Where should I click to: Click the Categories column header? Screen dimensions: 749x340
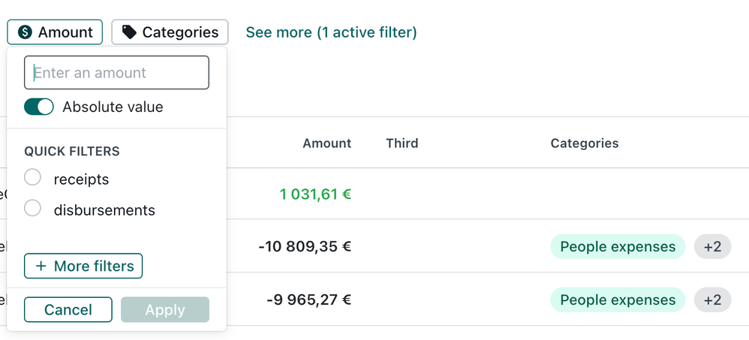point(584,143)
